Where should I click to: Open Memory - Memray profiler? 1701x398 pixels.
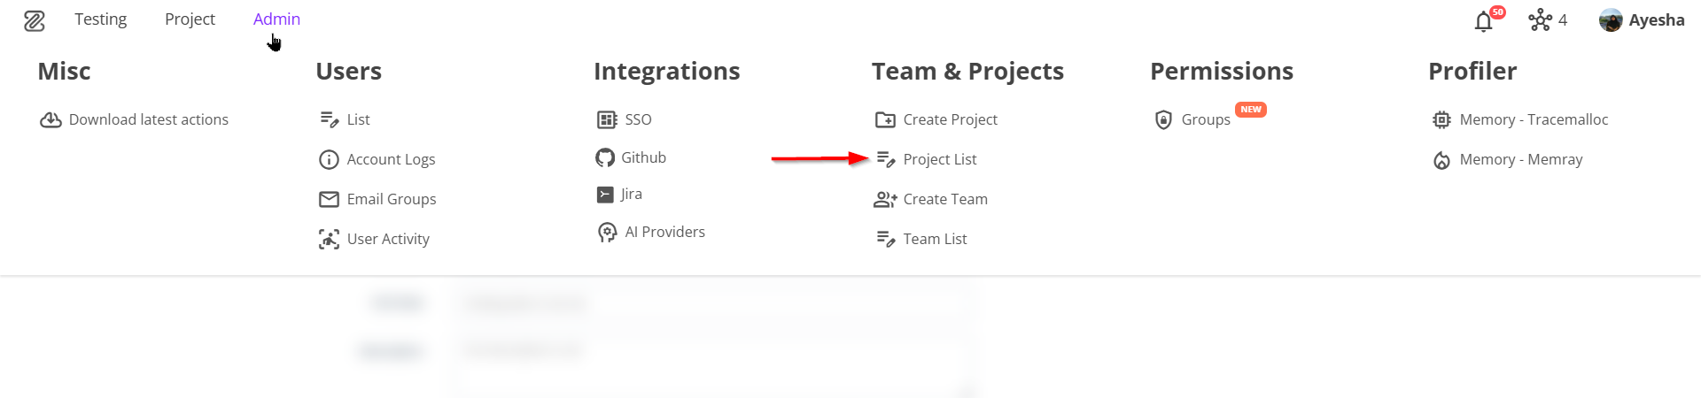click(x=1520, y=159)
